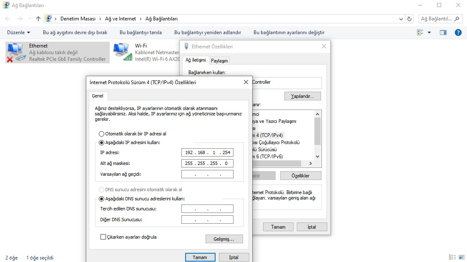Select 'Aşağıdaki DNS sunucu adreslerini kullan'

[102, 199]
